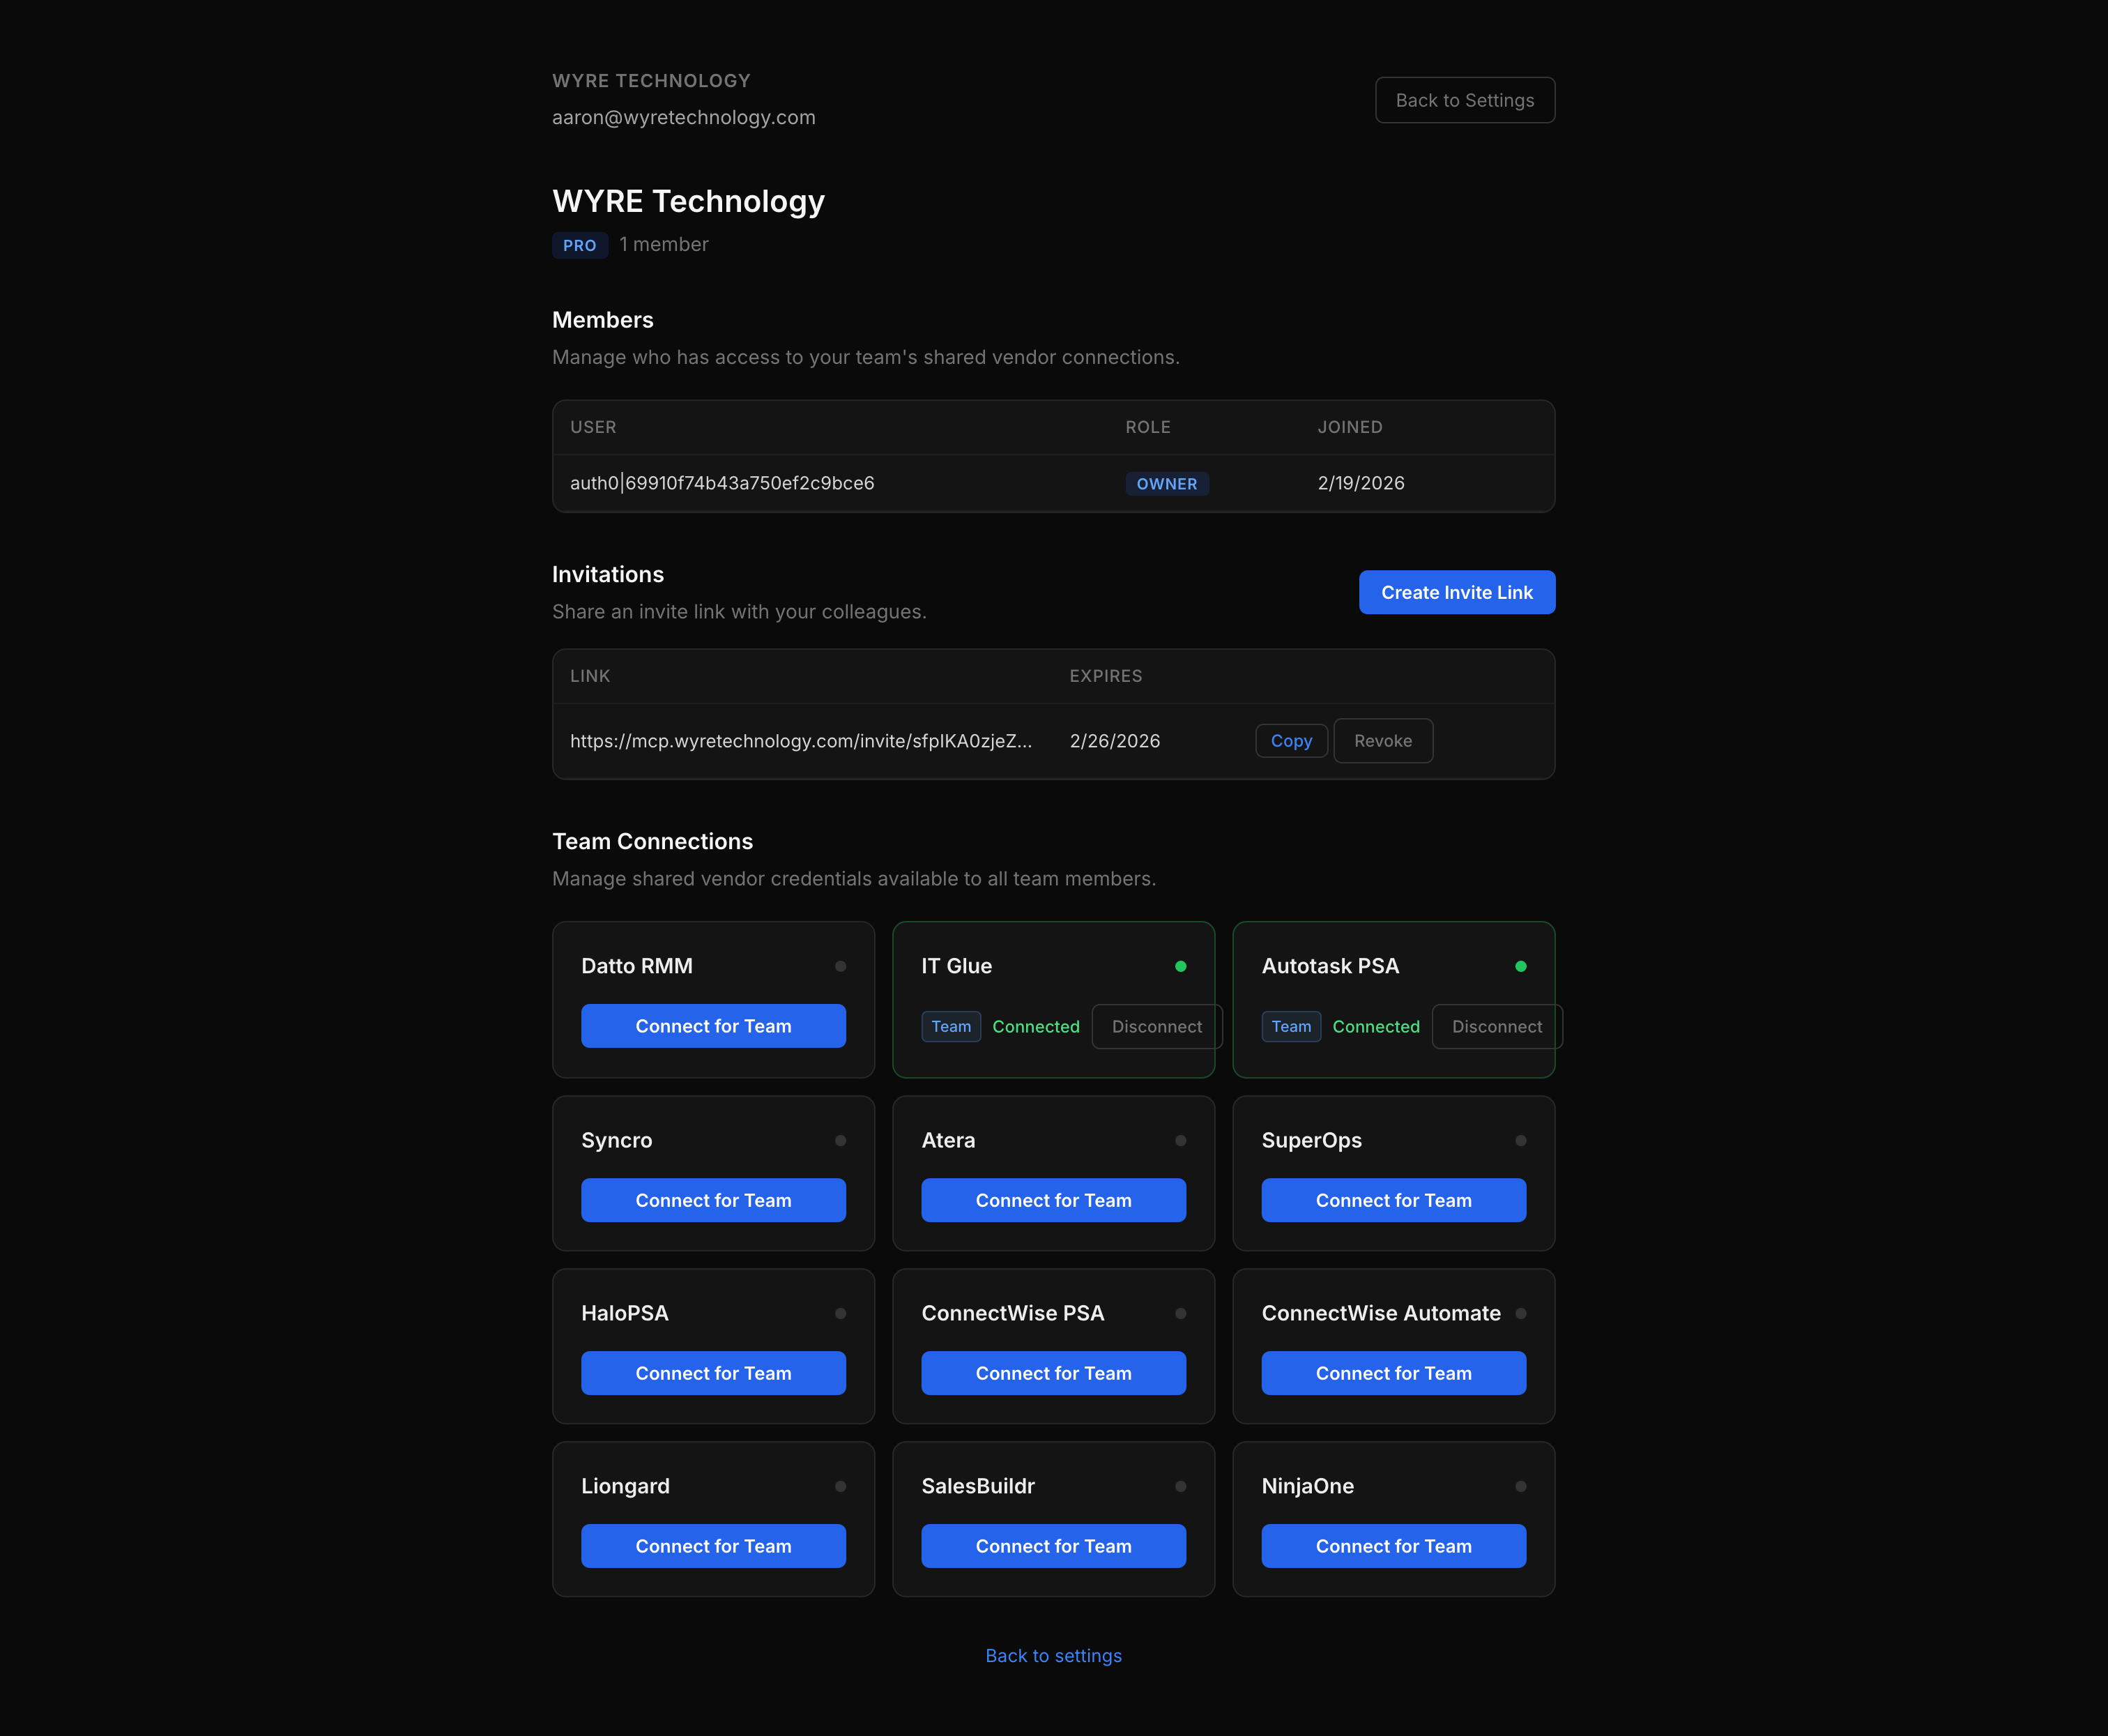This screenshot has width=2108, height=1736.
Task: Select the PRO badge next to WYRE Technology
Action: coord(580,244)
